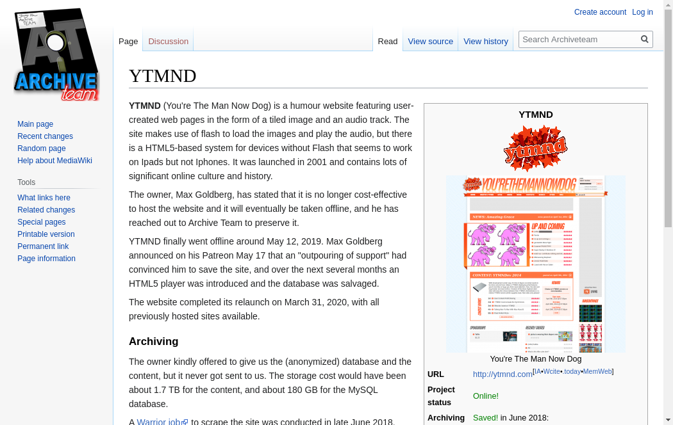Go to Main page in sidebar
The width and height of the screenshot is (673, 425).
click(x=35, y=124)
